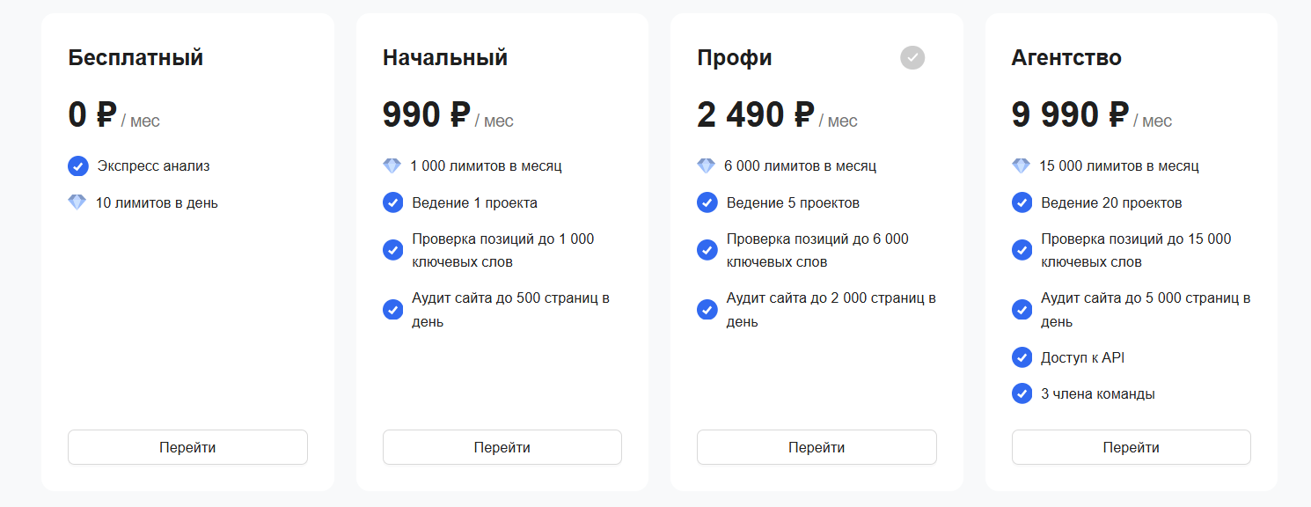The width and height of the screenshot is (1311, 507).
Task: Click diamond icon beside 10 лимитов в день
Action: (x=77, y=202)
